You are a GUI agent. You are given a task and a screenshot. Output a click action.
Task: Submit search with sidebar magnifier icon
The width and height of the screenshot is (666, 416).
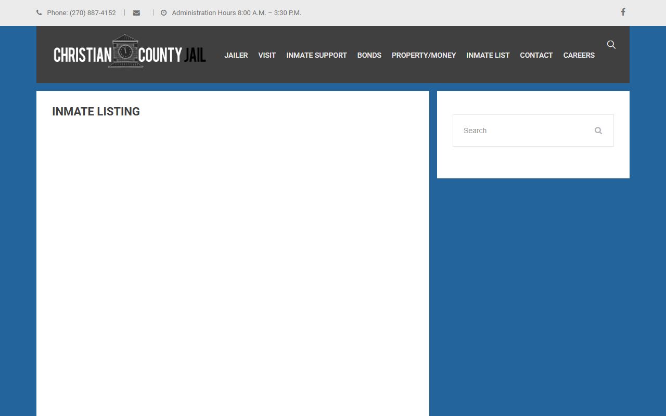[598, 131]
